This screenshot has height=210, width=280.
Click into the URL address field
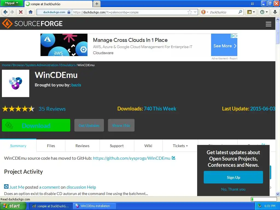129,12
